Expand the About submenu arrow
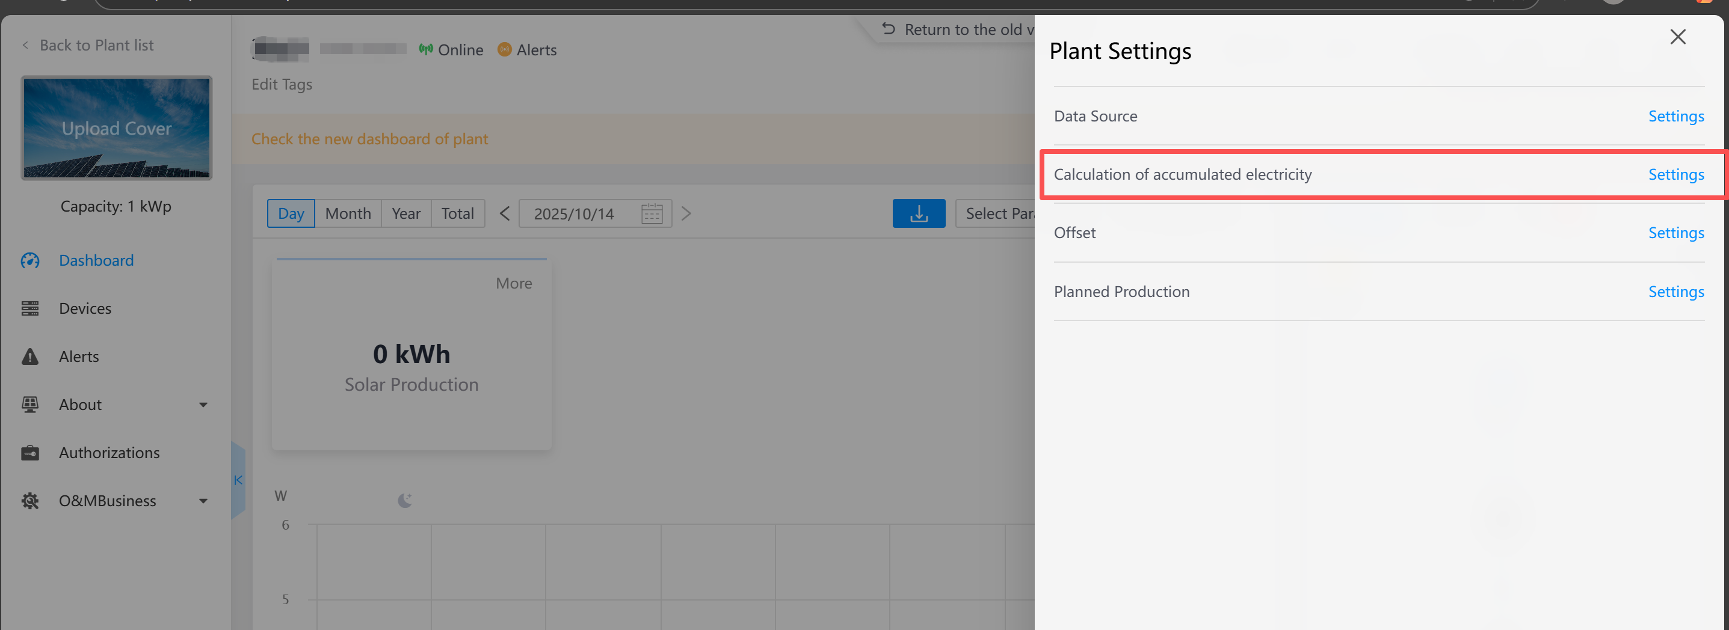The width and height of the screenshot is (1729, 630). (x=203, y=405)
